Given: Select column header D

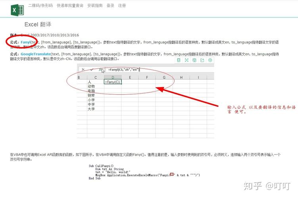Looking at the screenshot, I should pos(113,77).
